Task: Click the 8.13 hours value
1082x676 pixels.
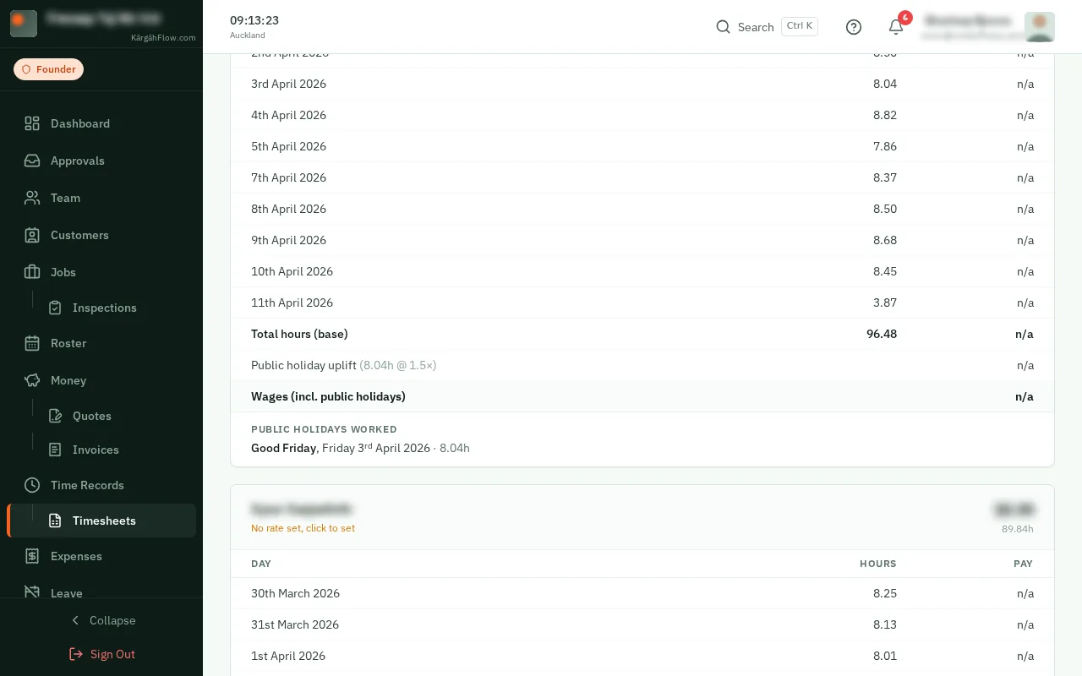Action: point(885,624)
